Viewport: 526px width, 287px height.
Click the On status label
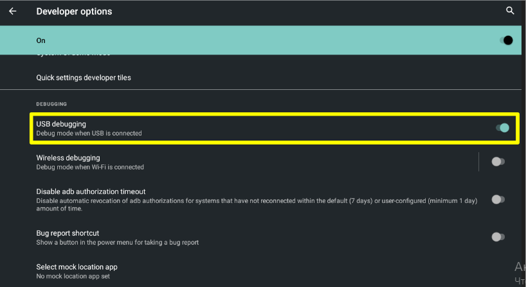point(41,40)
